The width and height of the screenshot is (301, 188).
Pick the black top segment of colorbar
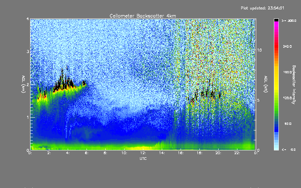click(x=276, y=20)
